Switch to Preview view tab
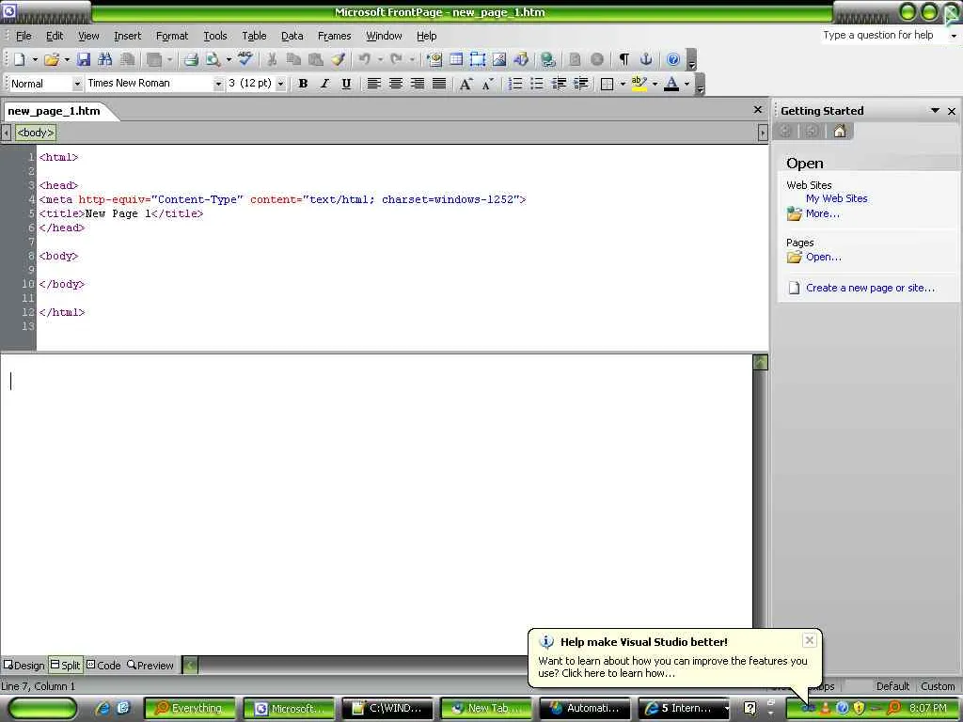 pyautogui.click(x=150, y=665)
